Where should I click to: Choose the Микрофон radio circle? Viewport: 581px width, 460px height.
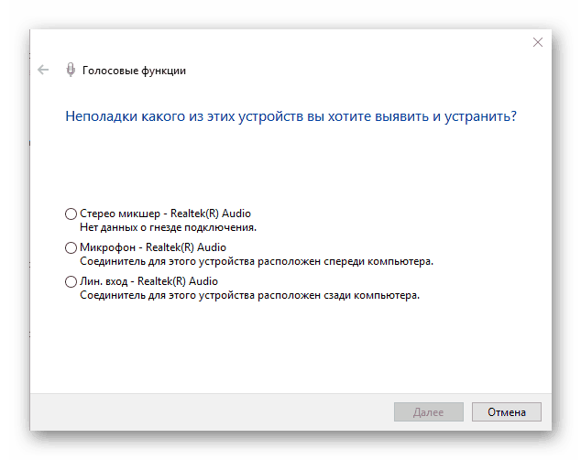point(71,247)
